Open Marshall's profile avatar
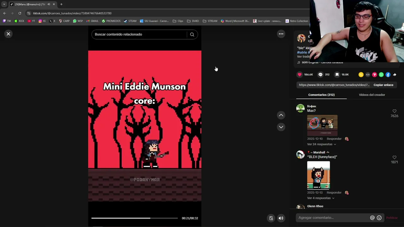 pos(300,154)
